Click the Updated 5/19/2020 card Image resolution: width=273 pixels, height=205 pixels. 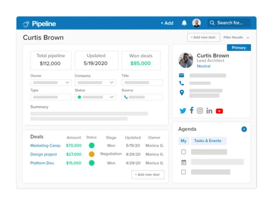[x=97, y=60]
